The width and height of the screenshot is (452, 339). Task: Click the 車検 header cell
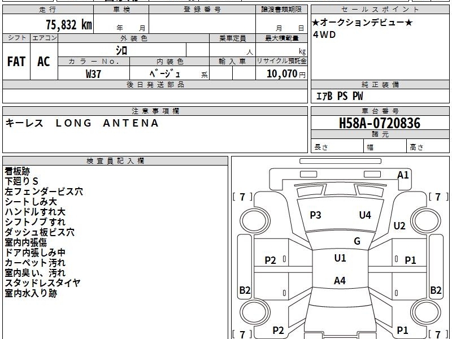pos(121,9)
